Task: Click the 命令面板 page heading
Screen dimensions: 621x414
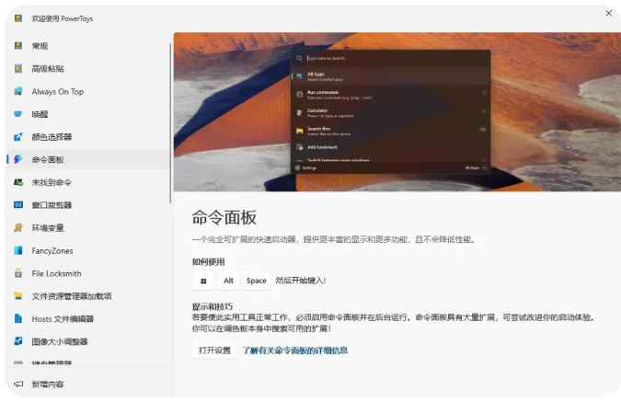Action: pyautogui.click(x=224, y=217)
